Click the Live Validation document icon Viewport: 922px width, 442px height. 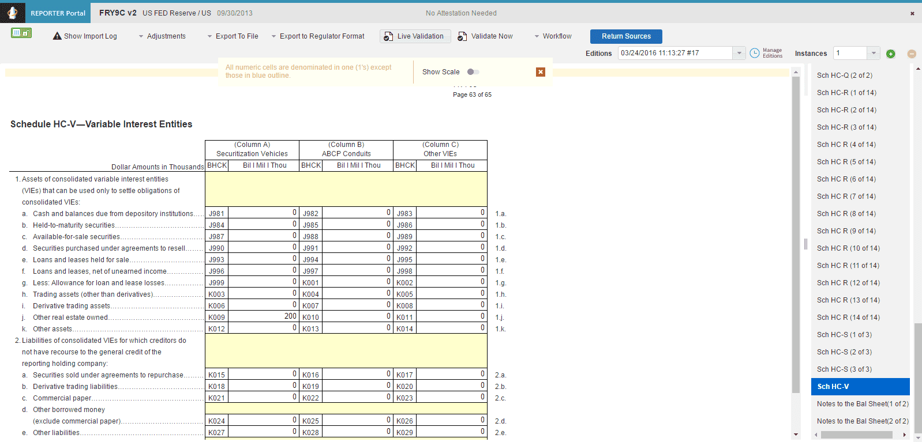(x=388, y=36)
